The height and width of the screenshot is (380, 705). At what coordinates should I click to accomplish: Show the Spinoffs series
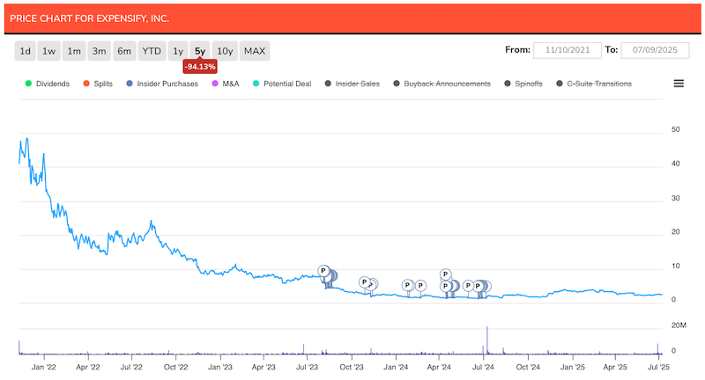(x=523, y=84)
